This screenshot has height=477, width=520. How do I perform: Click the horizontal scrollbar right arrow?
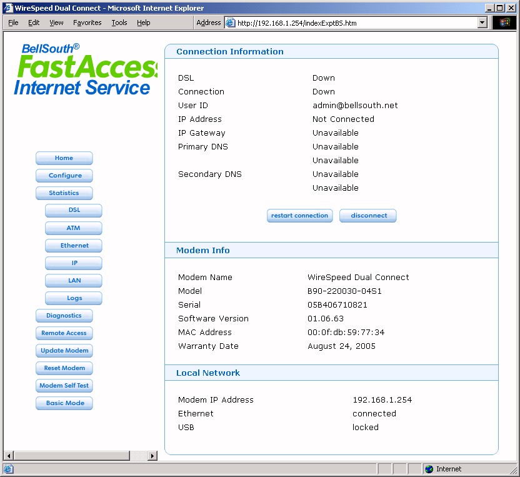[152, 456]
